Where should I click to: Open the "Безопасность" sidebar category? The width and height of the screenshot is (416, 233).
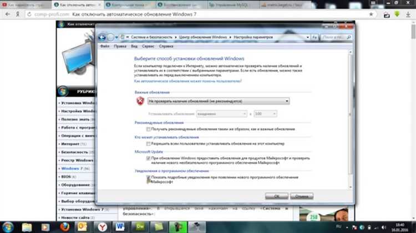point(74,152)
